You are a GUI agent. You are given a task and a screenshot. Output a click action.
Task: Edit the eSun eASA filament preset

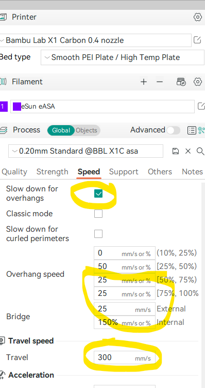coord(201,107)
